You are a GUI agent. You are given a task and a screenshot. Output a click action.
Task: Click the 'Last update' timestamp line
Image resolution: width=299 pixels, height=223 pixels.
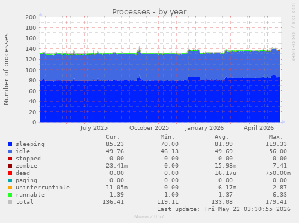point(224,209)
